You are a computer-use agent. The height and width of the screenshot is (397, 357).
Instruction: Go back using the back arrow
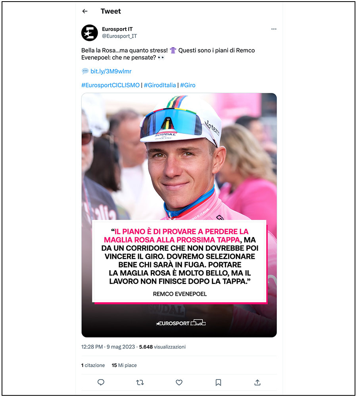[85, 11]
